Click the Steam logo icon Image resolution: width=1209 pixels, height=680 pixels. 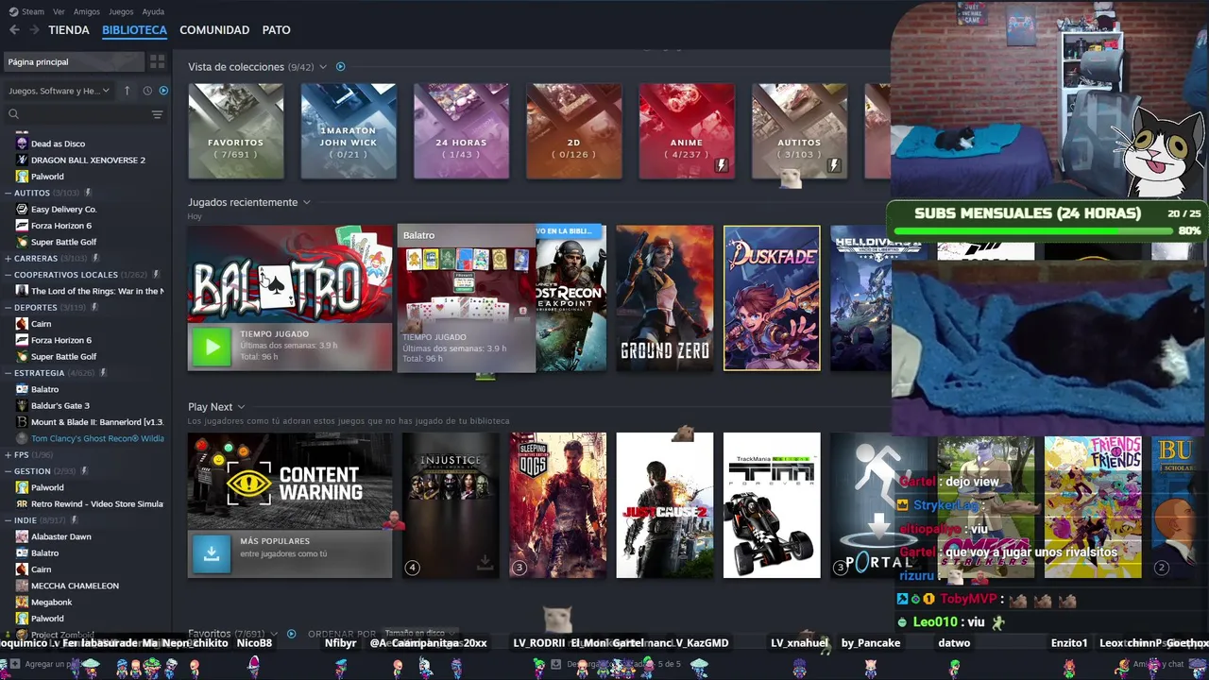click(x=11, y=11)
